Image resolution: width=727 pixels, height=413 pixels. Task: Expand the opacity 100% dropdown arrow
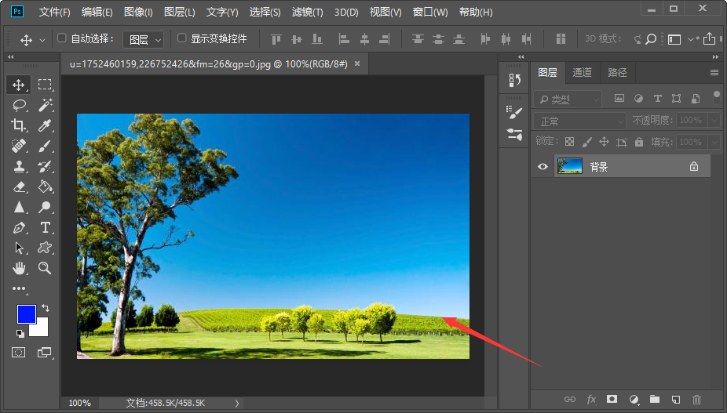714,121
